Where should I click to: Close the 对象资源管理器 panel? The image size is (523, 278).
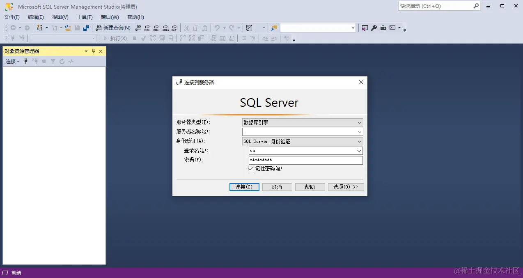click(x=101, y=51)
